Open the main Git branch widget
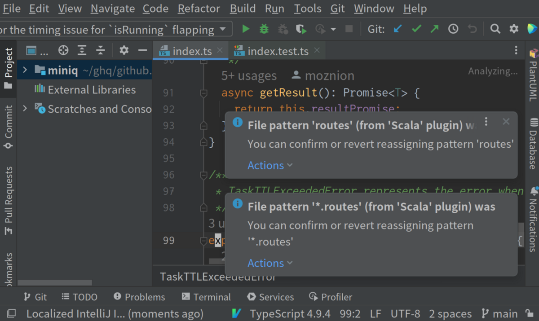The width and height of the screenshot is (539, 321). (x=499, y=313)
